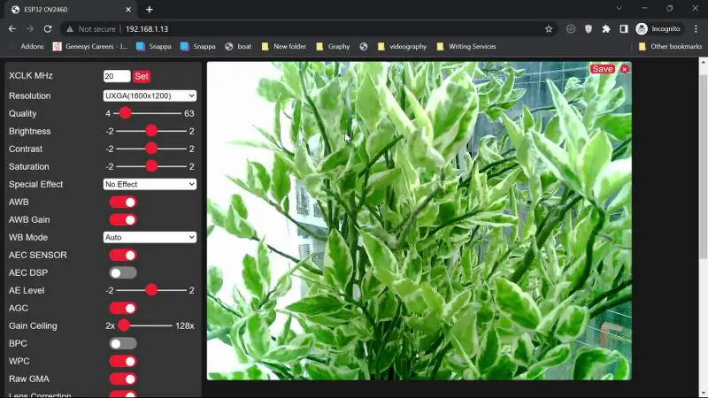Save the captured camera image
This screenshot has height=398, width=708.
[x=603, y=69]
